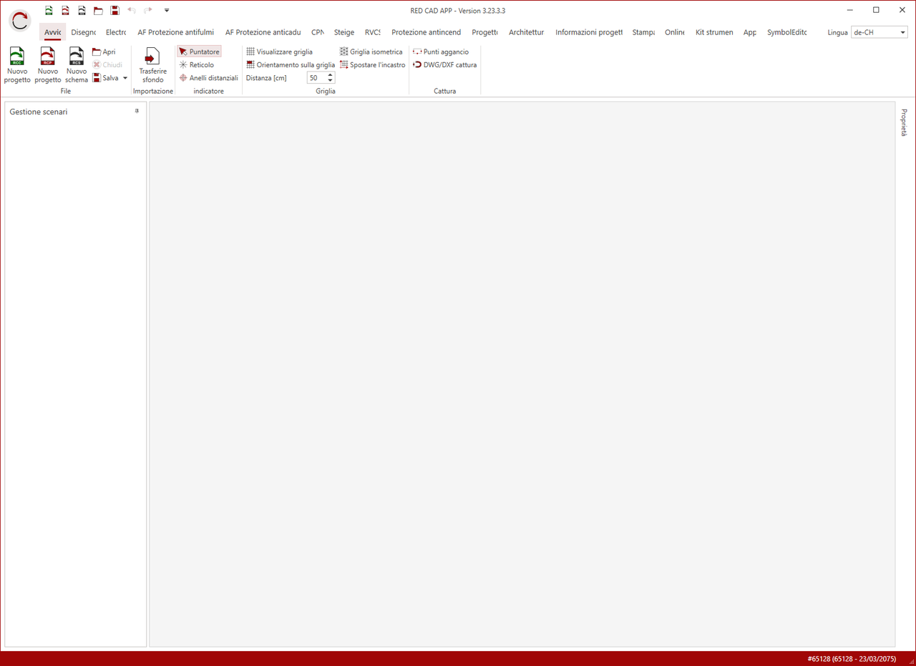Click the Salva button
Screen dimensions: 916x666
[x=106, y=78]
